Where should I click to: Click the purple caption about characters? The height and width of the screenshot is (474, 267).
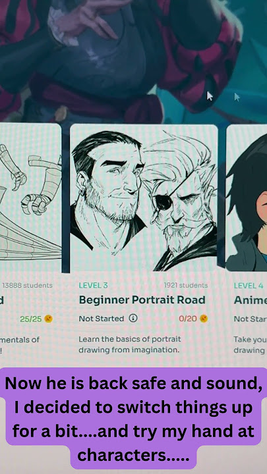(x=133, y=419)
